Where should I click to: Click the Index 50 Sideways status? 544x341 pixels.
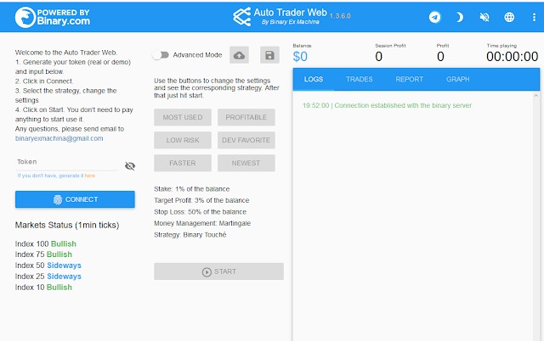(48, 266)
